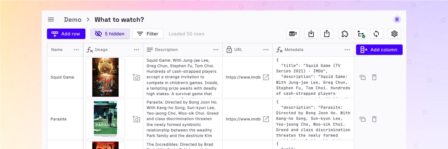Click the Add row button
This screenshot has width=448, height=149.
pyautogui.click(x=66, y=34)
